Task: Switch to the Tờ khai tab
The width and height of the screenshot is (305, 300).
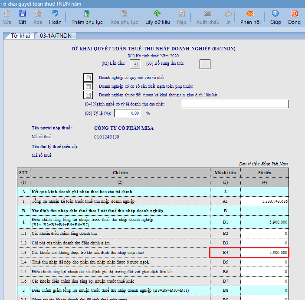Action: click(x=20, y=36)
